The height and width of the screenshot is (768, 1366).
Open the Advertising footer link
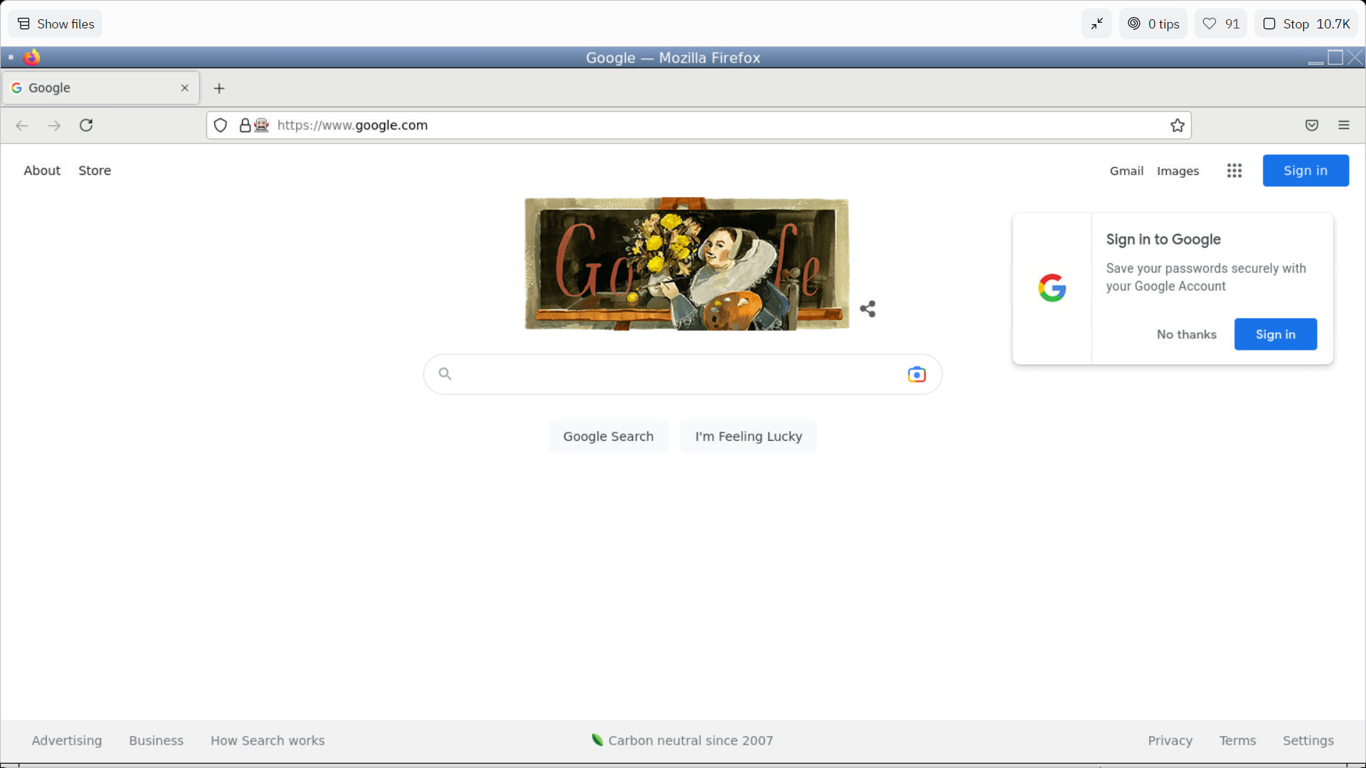pyautogui.click(x=67, y=741)
